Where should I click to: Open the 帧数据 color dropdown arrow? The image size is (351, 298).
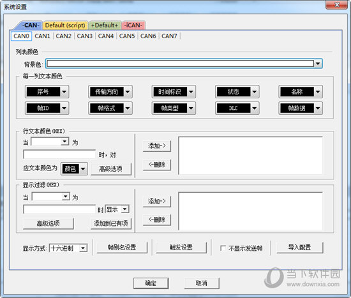[318, 108]
